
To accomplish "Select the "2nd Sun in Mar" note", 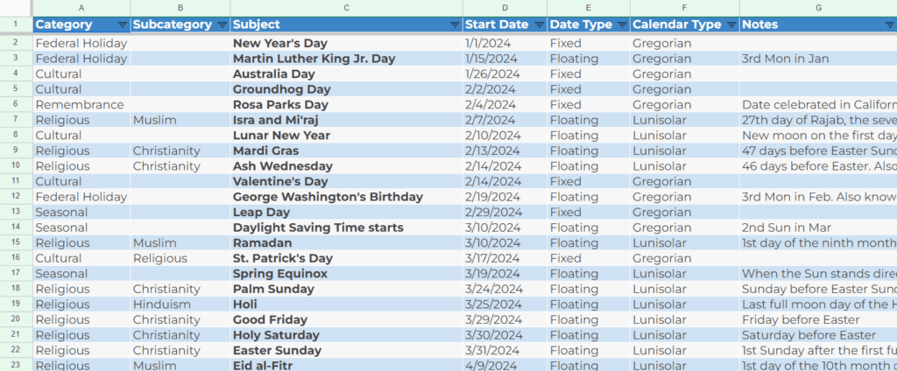I will [818, 228].
